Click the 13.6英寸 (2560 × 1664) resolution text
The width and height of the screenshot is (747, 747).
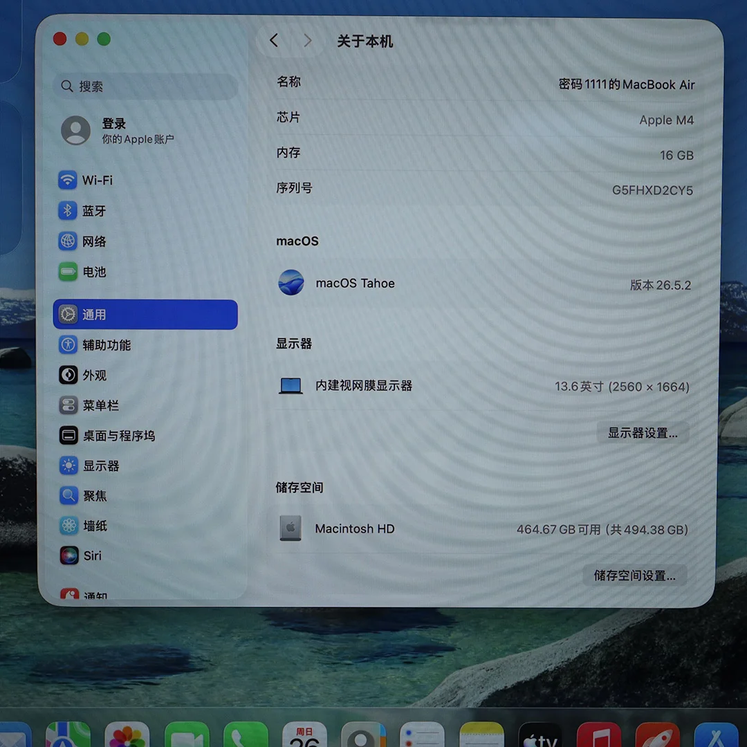[622, 387]
